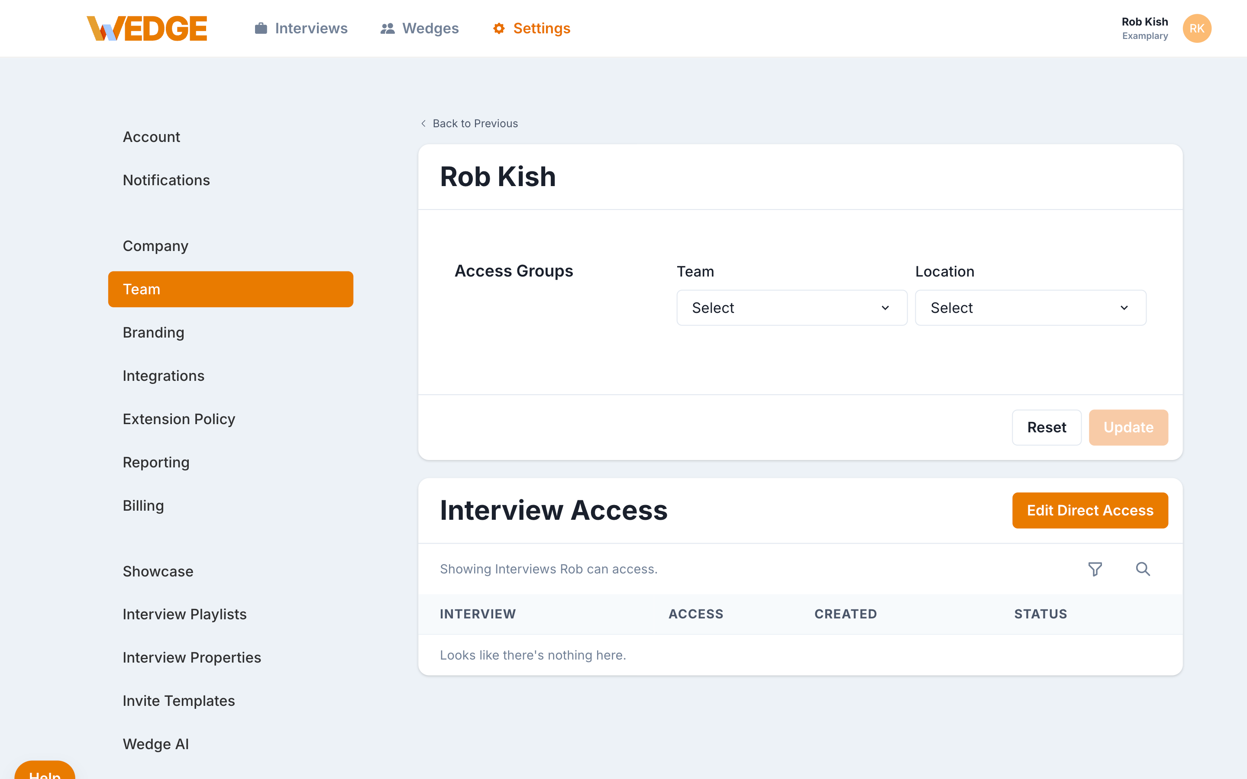1247x779 pixels.
Task: Click the back chevron beside Back to Previous
Action: (x=423, y=124)
